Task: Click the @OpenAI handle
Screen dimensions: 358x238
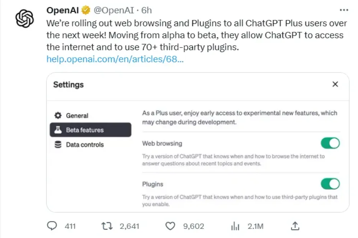Action: click(113, 10)
